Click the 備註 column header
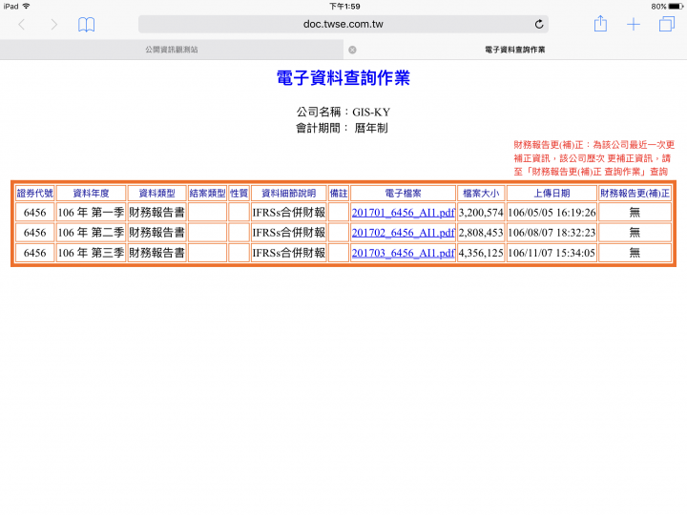Viewport: 687px width, 515px height. (338, 193)
